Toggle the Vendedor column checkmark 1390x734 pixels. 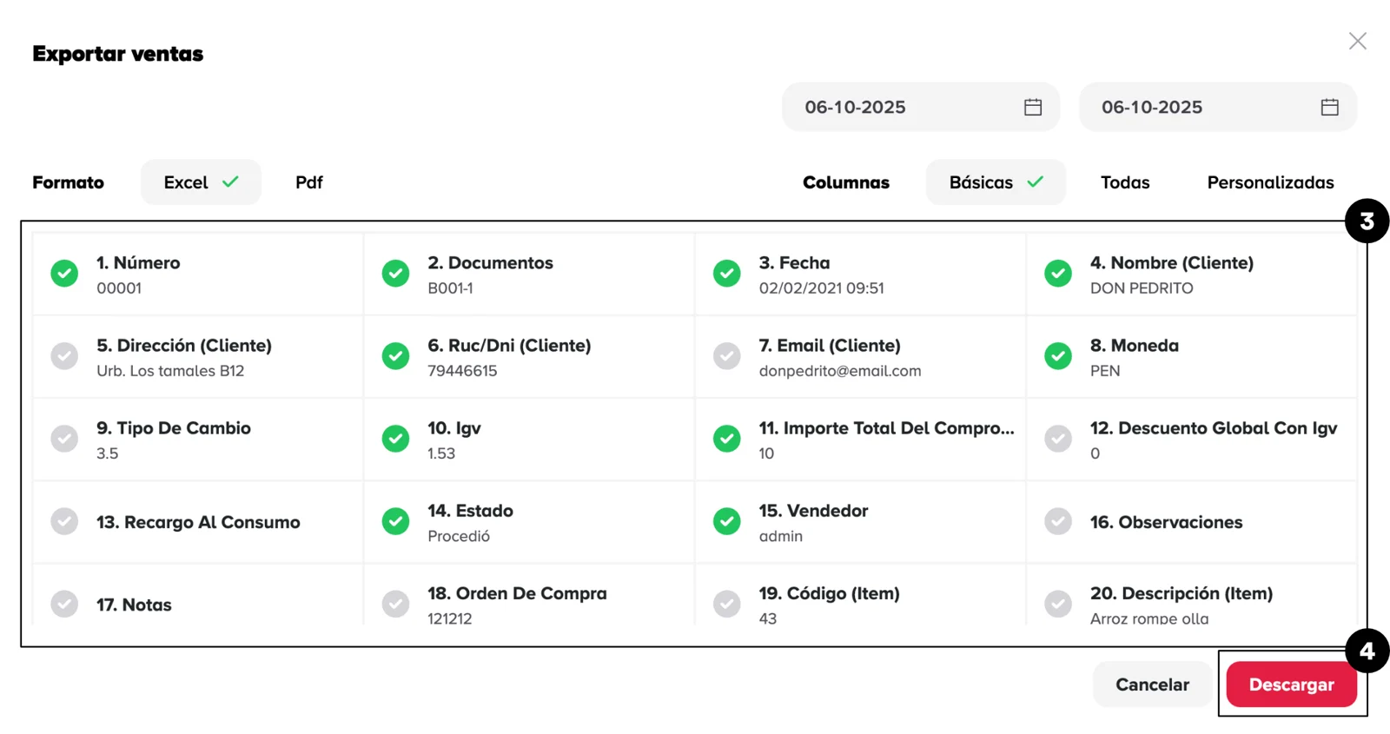point(726,521)
